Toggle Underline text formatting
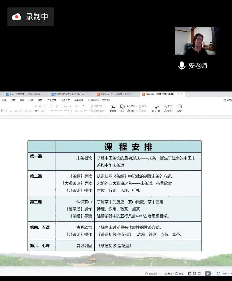232x281 pixels. tap(11, 111)
